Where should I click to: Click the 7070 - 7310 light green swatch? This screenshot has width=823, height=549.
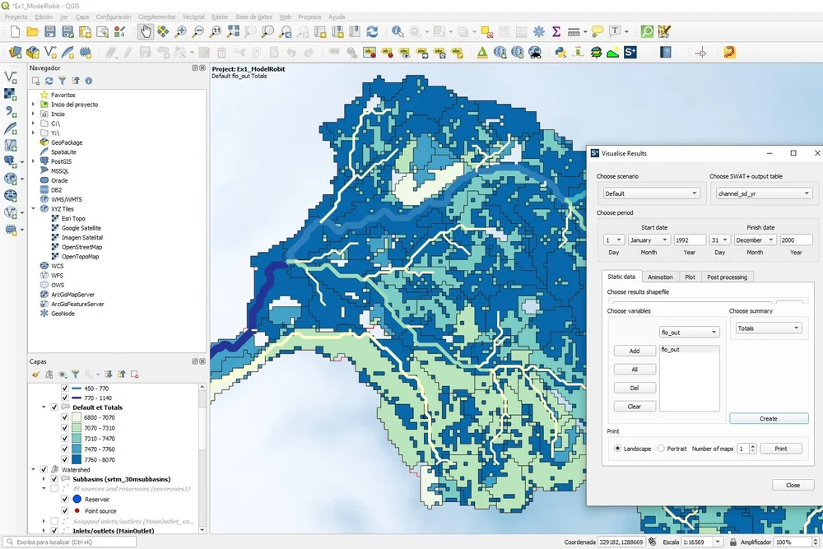coord(77,428)
